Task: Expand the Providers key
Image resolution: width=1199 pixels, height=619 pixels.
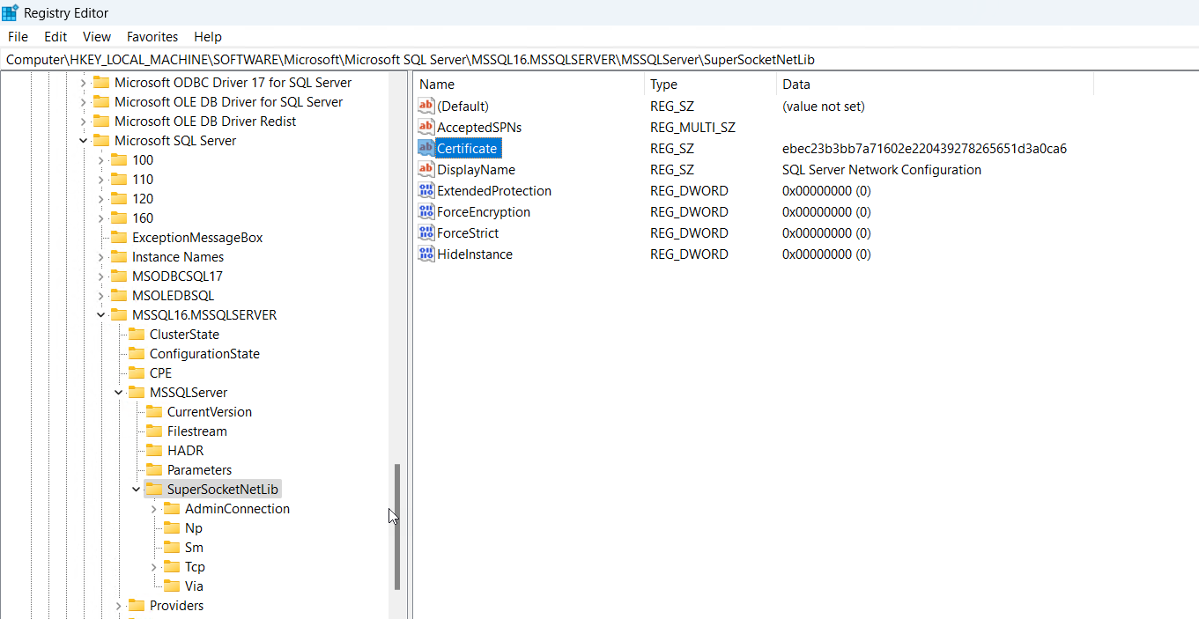Action: (x=118, y=605)
